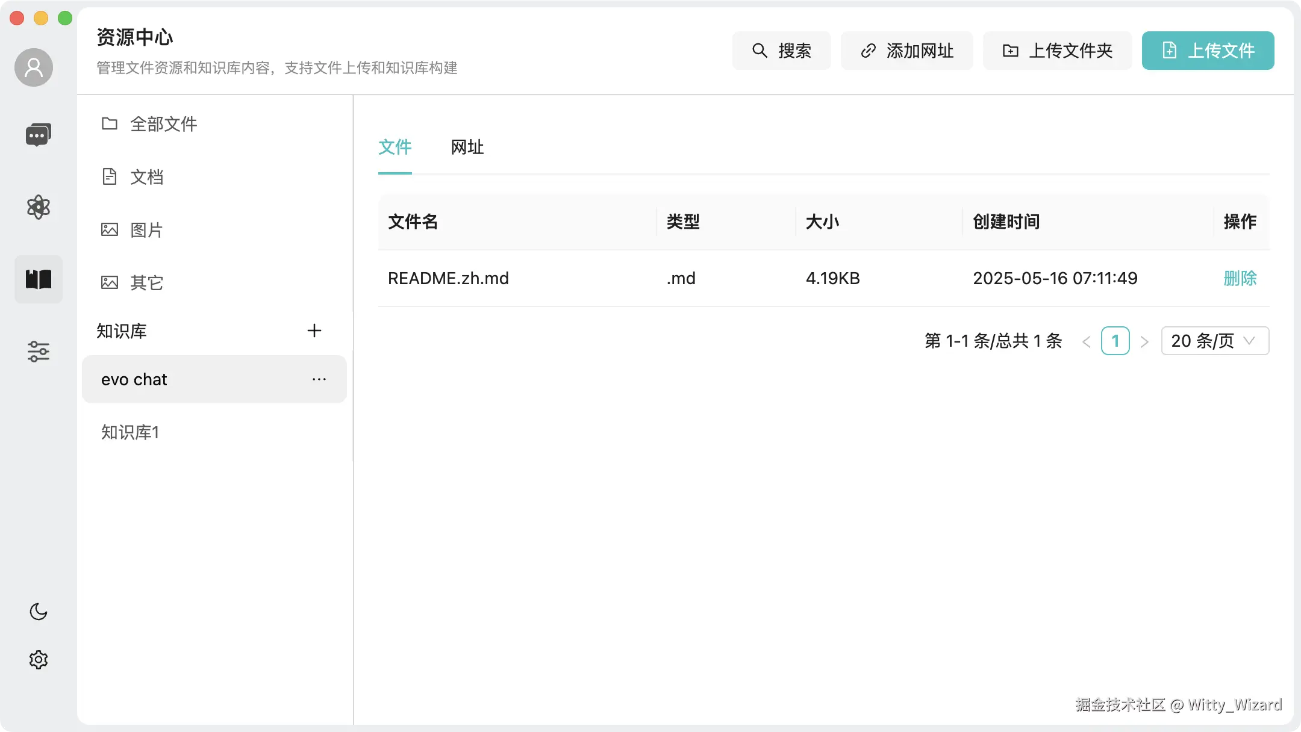Viewport: 1301px width, 732px height.
Task: Open the 20 条/页 page size dropdown
Action: pos(1214,340)
